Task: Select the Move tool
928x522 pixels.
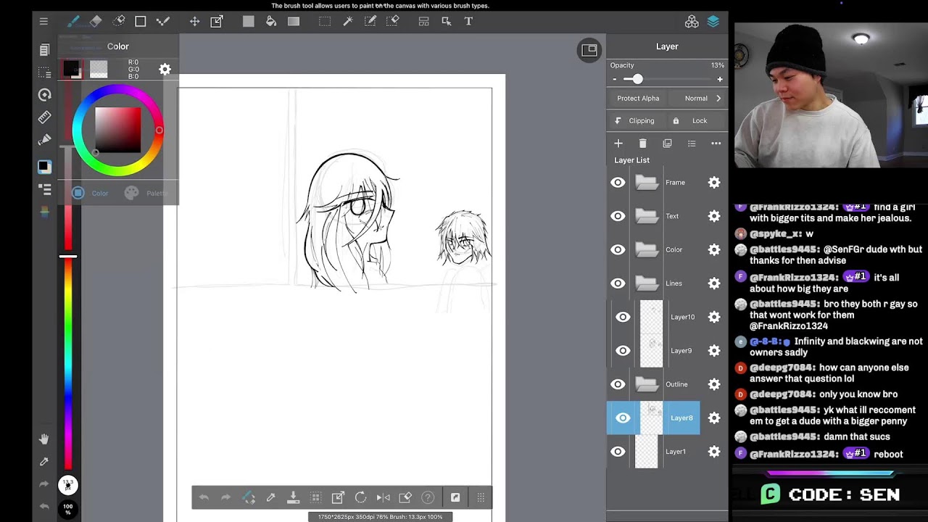Action: [194, 22]
